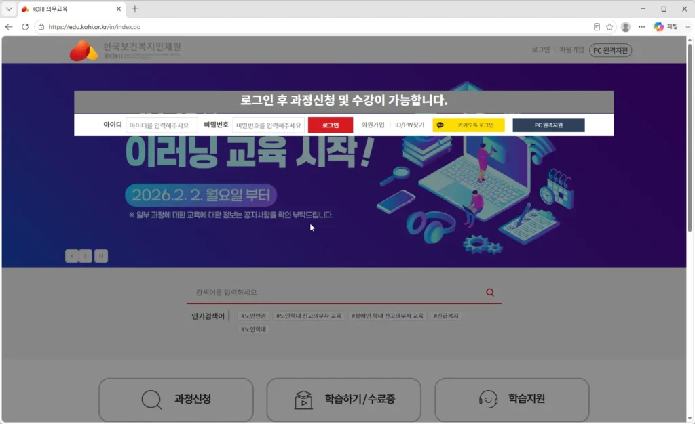Advance to the next banner slide
This screenshot has width=695, height=424.
pyautogui.click(x=86, y=256)
